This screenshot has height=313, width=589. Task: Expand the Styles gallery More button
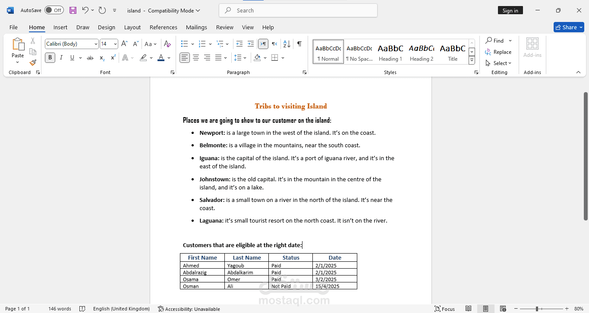tap(472, 60)
